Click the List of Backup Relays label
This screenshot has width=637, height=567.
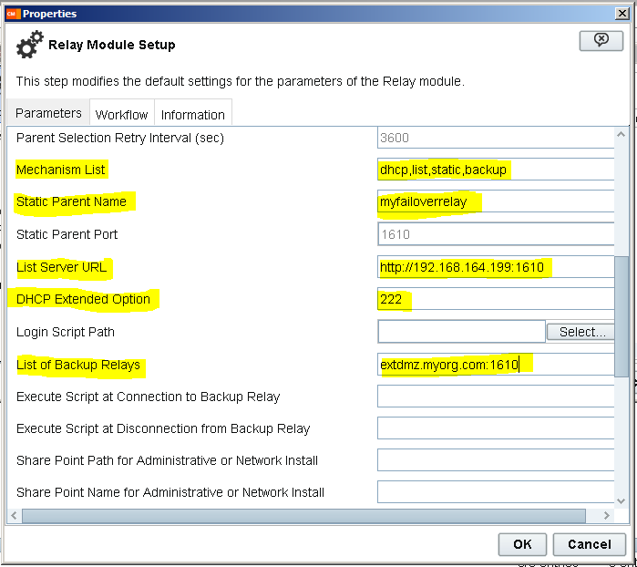78,365
